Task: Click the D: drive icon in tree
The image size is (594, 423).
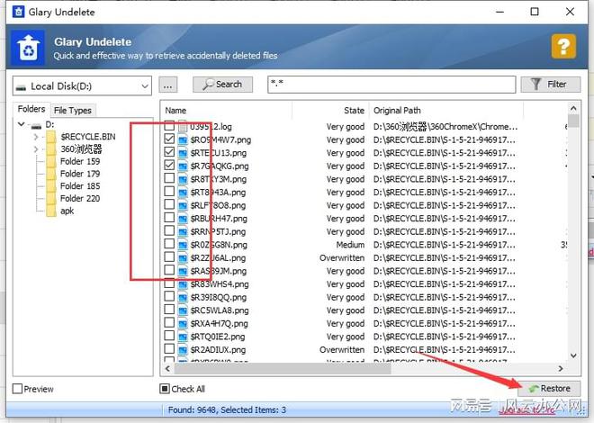Action: pyautogui.click(x=36, y=125)
